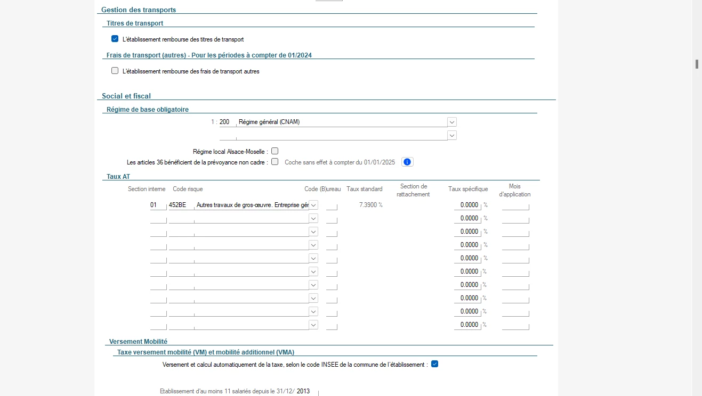This screenshot has width=702, height=396.
Task: Open the fifth Taux AT row's code risque dropdown
Action: coord(313,258)
